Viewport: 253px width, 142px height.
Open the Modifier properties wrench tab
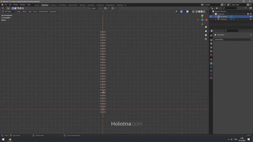click(211, 64)
